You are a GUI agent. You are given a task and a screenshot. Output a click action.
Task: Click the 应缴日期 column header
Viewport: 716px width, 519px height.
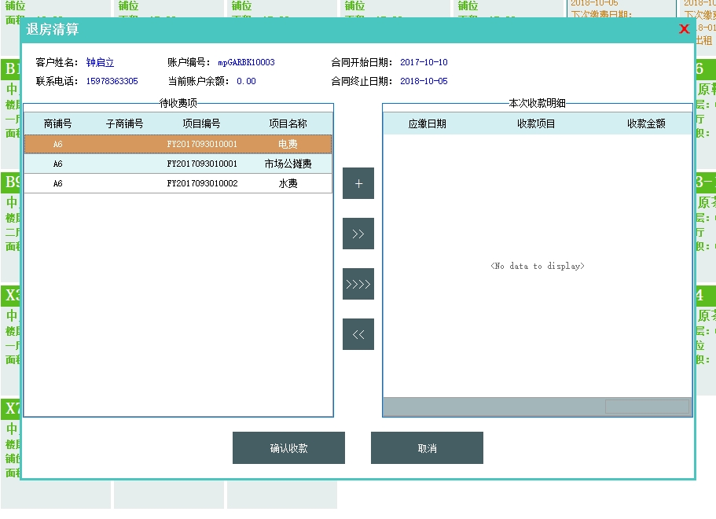[x=427, y=123]
